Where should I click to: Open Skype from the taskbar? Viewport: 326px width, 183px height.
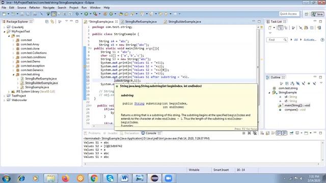(x=110, y=178)
